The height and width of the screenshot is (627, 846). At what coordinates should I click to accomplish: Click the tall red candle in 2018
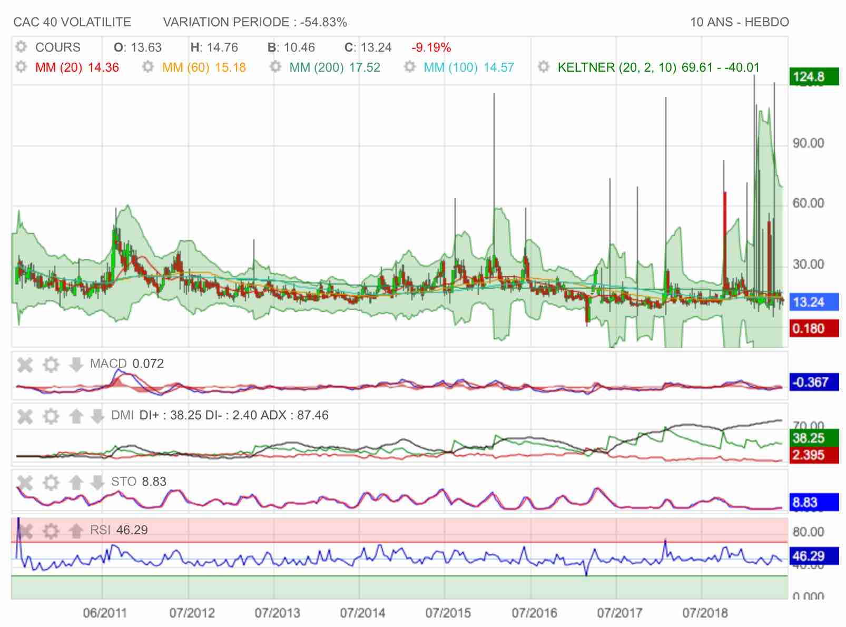pos(725,240)
